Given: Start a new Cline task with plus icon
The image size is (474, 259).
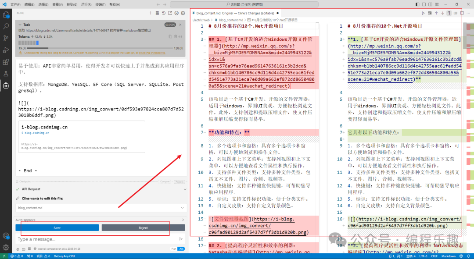Looking at the screenshot, I should [151, 13].
